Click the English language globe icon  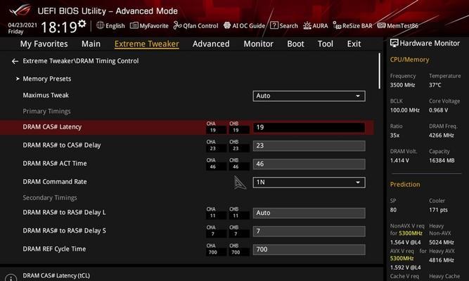pos(101,25)
